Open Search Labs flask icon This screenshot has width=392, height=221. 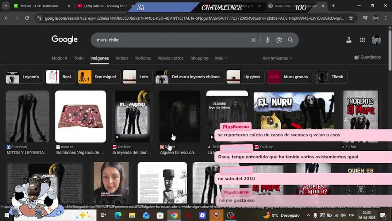coord(349,40)
